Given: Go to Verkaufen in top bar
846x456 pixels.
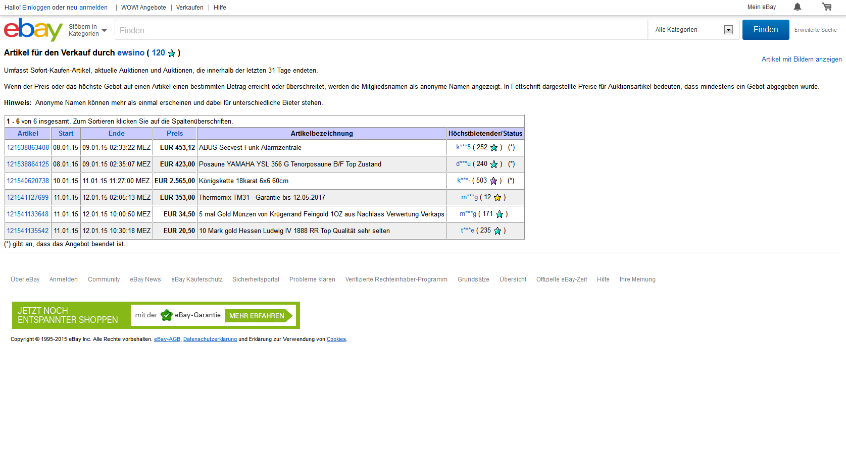Looking at the screenshot, I should pos(190,8).
